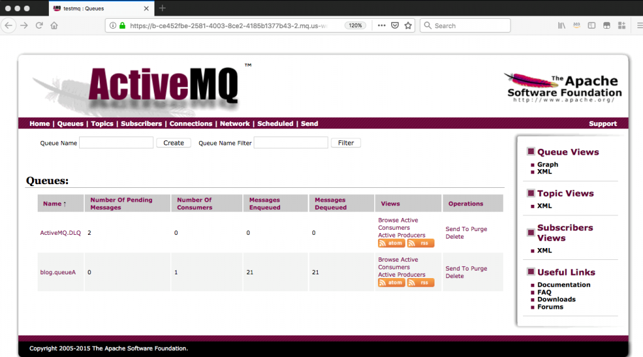This screenshot has width=643, height=357.
Task: Click Send To for ActiveMQ.DLQ
Action: click(x=458, y=229)
